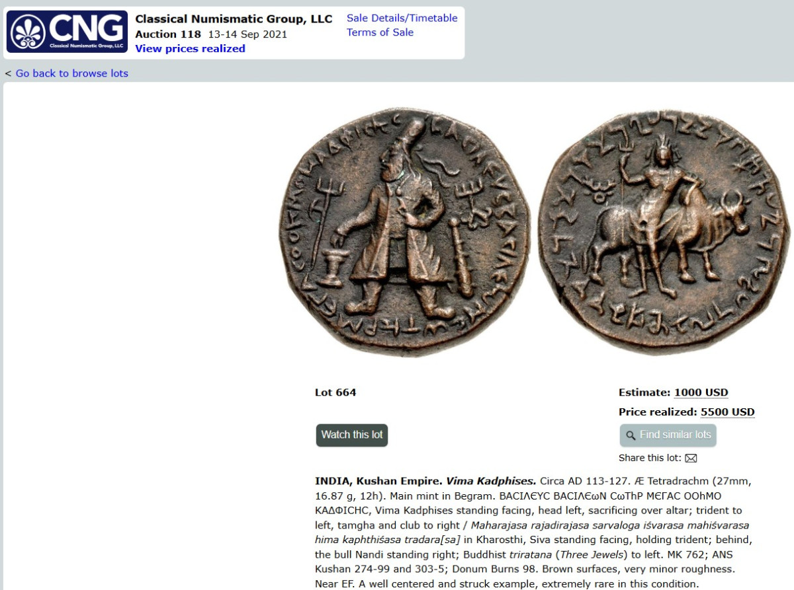The image size is (794, 590).
Task: Click the coin reverse image with bull
Action: [x=664, y=233]
